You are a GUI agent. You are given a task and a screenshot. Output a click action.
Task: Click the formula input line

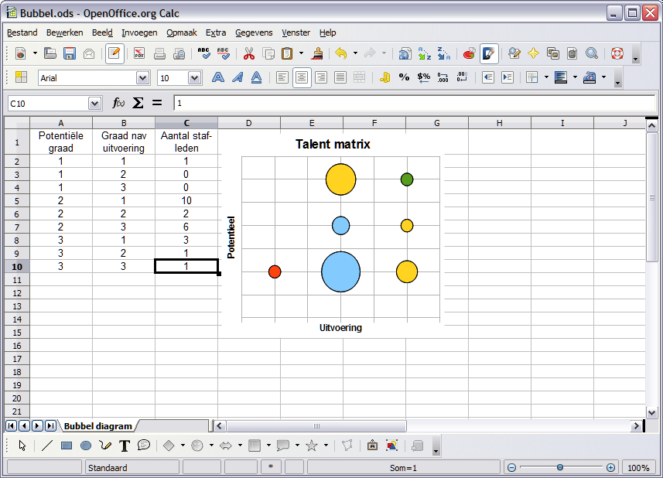pos(410,103)
